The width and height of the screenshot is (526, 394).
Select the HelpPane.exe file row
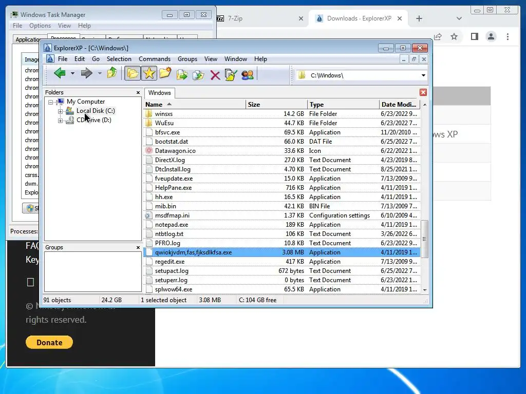pos(282,188)
